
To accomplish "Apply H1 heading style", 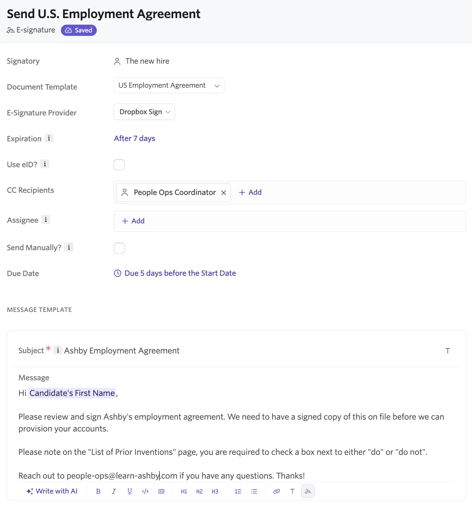I will [184, 491].
